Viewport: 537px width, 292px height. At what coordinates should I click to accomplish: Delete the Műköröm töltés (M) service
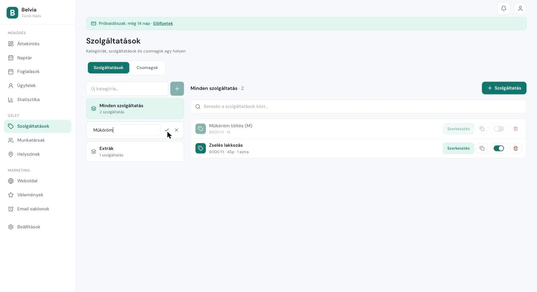[515, 129]
